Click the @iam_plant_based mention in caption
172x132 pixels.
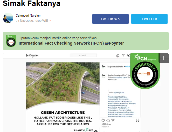(120, 77)
